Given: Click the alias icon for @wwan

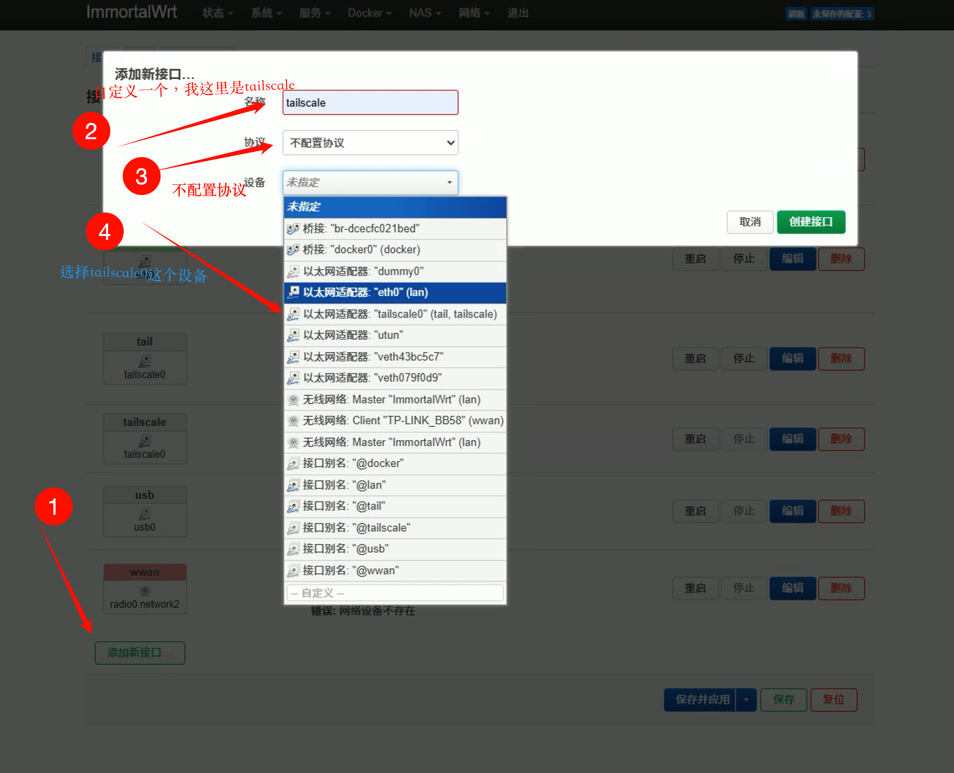Looking at the screenshot, I should click(293, 571).
